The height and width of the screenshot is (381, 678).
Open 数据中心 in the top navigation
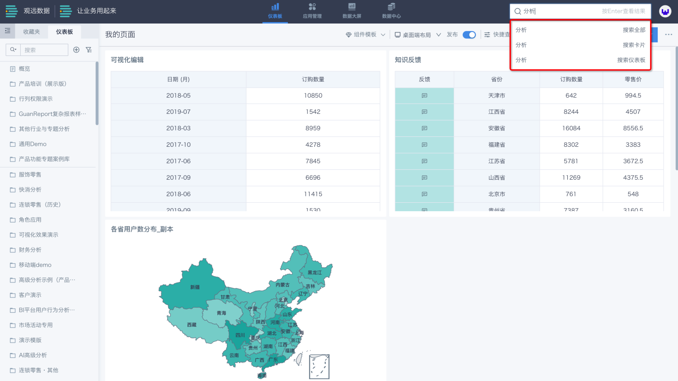coord(391,11)
